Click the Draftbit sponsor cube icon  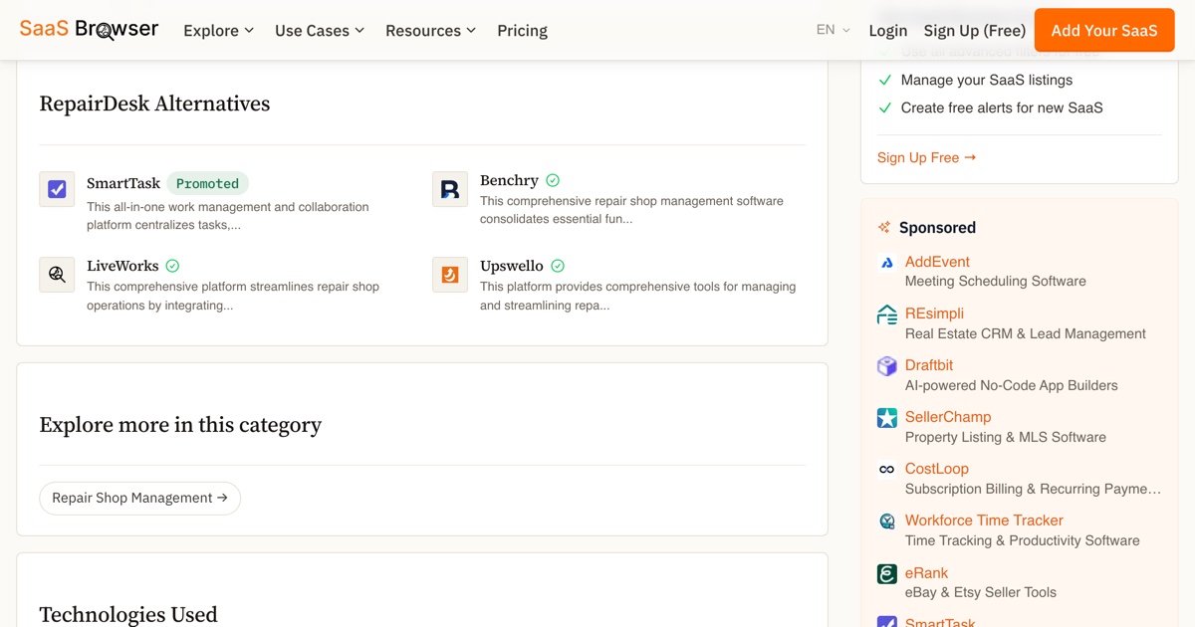click(886, 366)
